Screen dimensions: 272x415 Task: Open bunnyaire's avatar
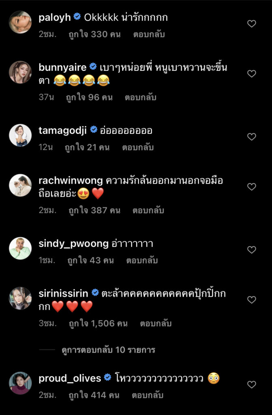[x=20, y=73]
